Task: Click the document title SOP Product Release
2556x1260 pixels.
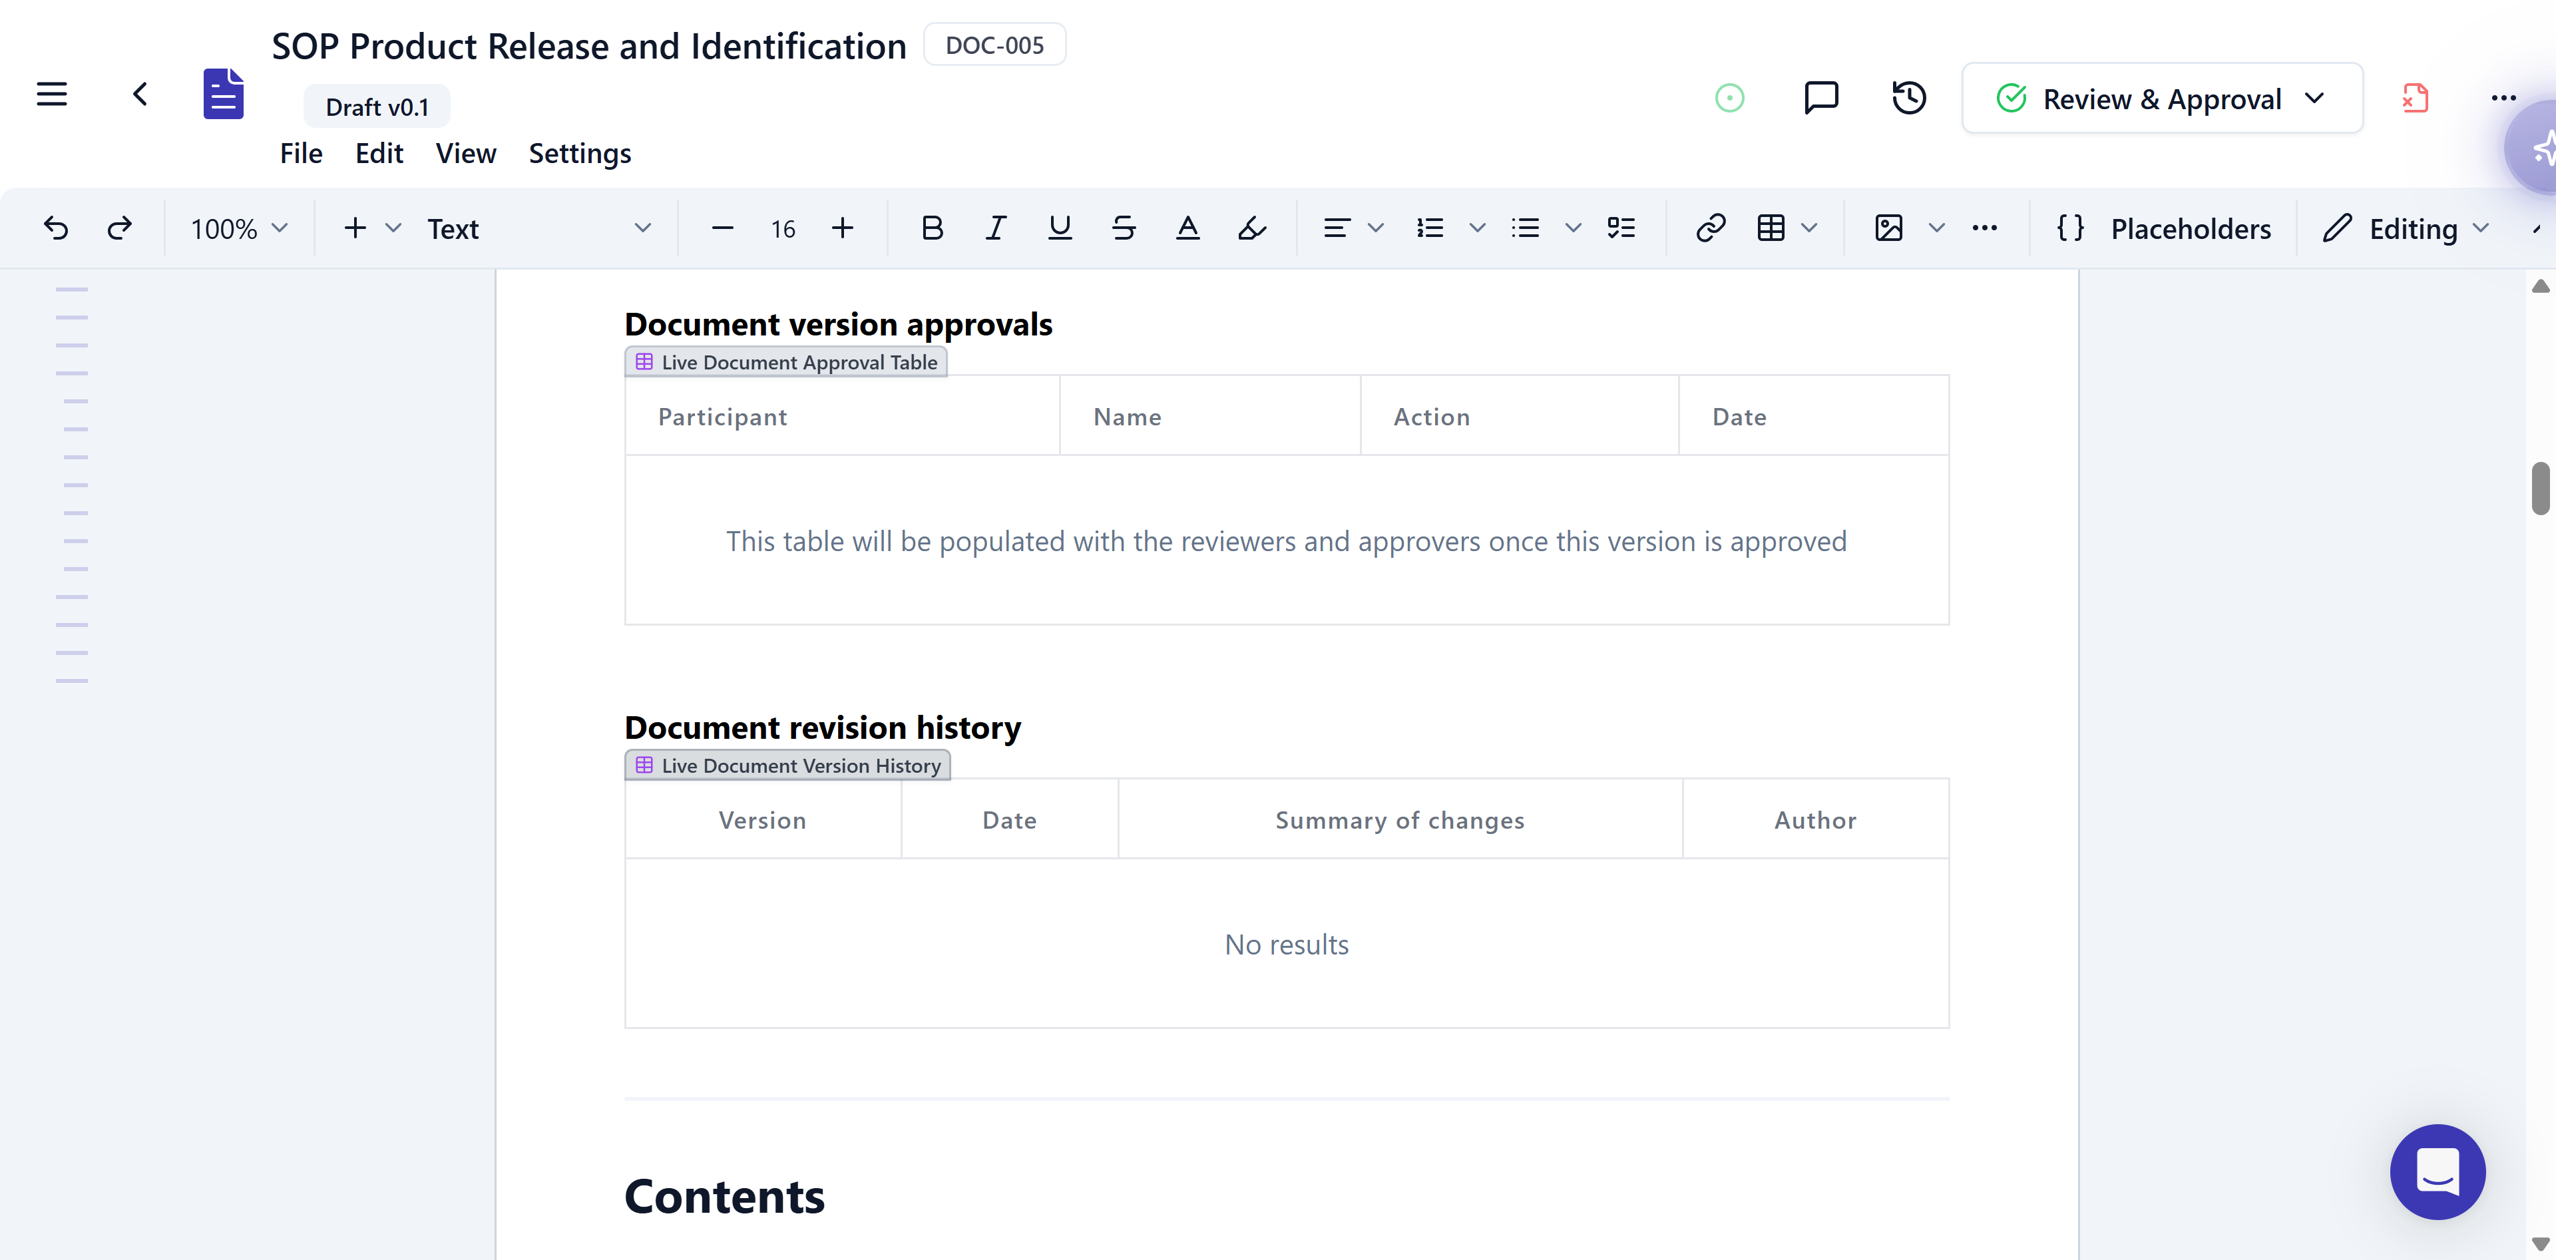Action: pos(588,47)
